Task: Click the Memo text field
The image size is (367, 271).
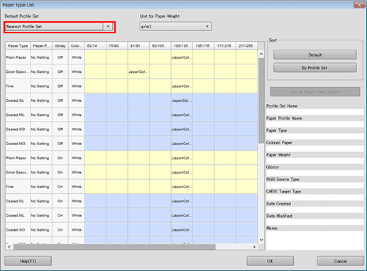Action: pyautogui.click(x=315, y=241)
